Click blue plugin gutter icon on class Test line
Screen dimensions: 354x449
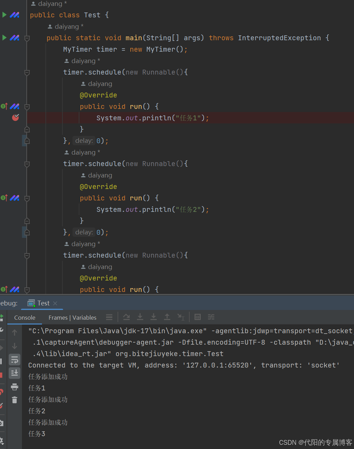15,15
